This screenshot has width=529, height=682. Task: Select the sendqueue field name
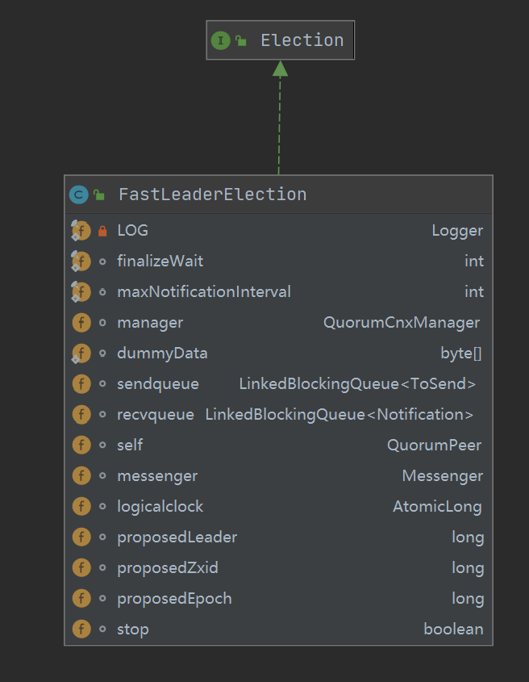158,384
